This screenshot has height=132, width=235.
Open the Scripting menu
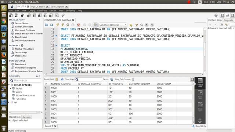(x=70, y=11)
